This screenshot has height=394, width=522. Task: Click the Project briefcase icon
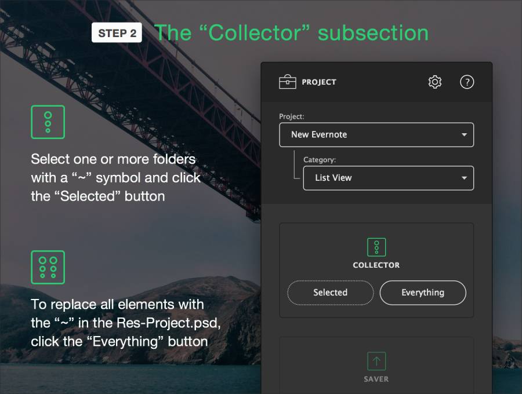pyautogui.click(x=287, y=82)
